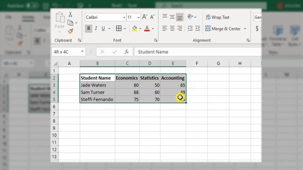Screen dimensions: 303x170
Task: Click the Cut scissors icon
Action: point(71,15)
